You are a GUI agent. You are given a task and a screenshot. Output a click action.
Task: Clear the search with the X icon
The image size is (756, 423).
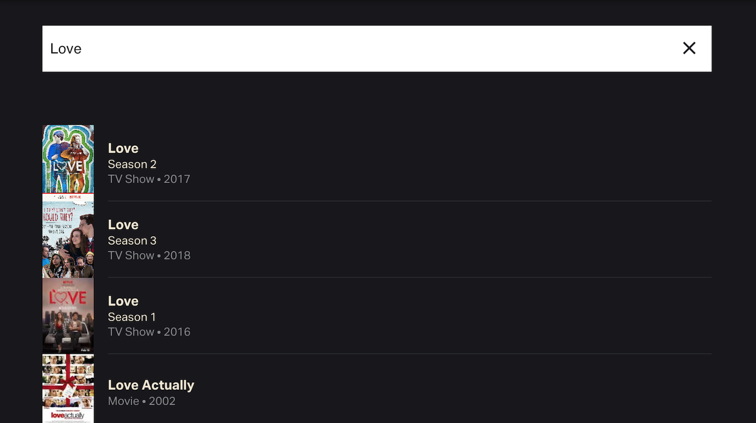(689, 49)
